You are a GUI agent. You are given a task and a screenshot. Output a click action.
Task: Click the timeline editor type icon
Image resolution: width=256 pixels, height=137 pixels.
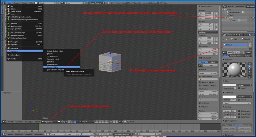[x=4, y=134]
